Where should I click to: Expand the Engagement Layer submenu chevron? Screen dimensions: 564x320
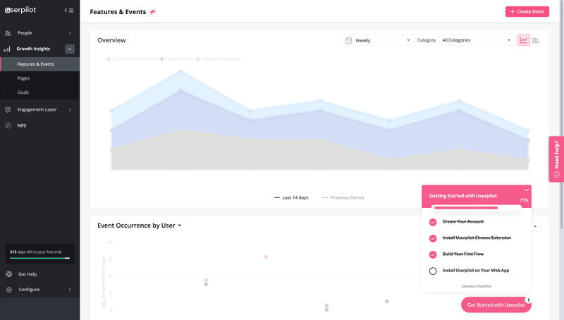pos(70,110)
